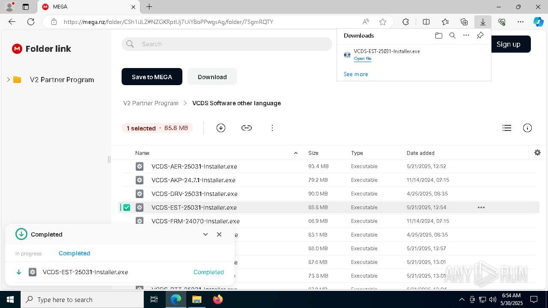Screen dimensions: 548x308
Task: Search downloads in the Downloads popup
Action: (x=453, y=36)
